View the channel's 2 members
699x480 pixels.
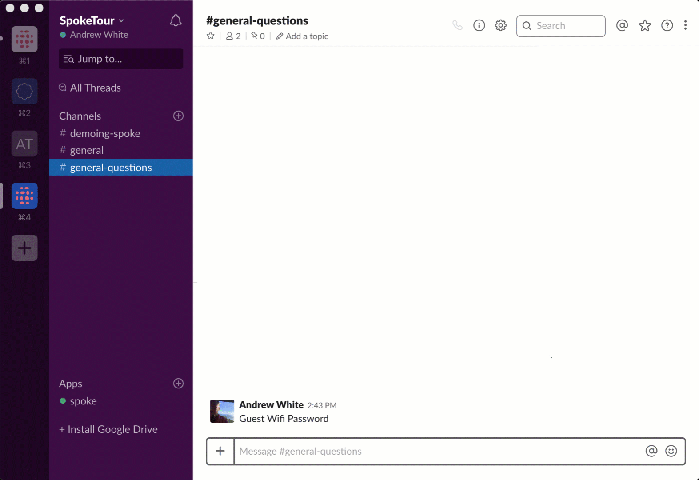pyautogui.click(x=233, y=36)
